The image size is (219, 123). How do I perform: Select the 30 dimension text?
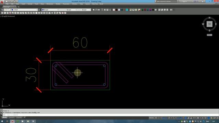click(x=31, y=75)
